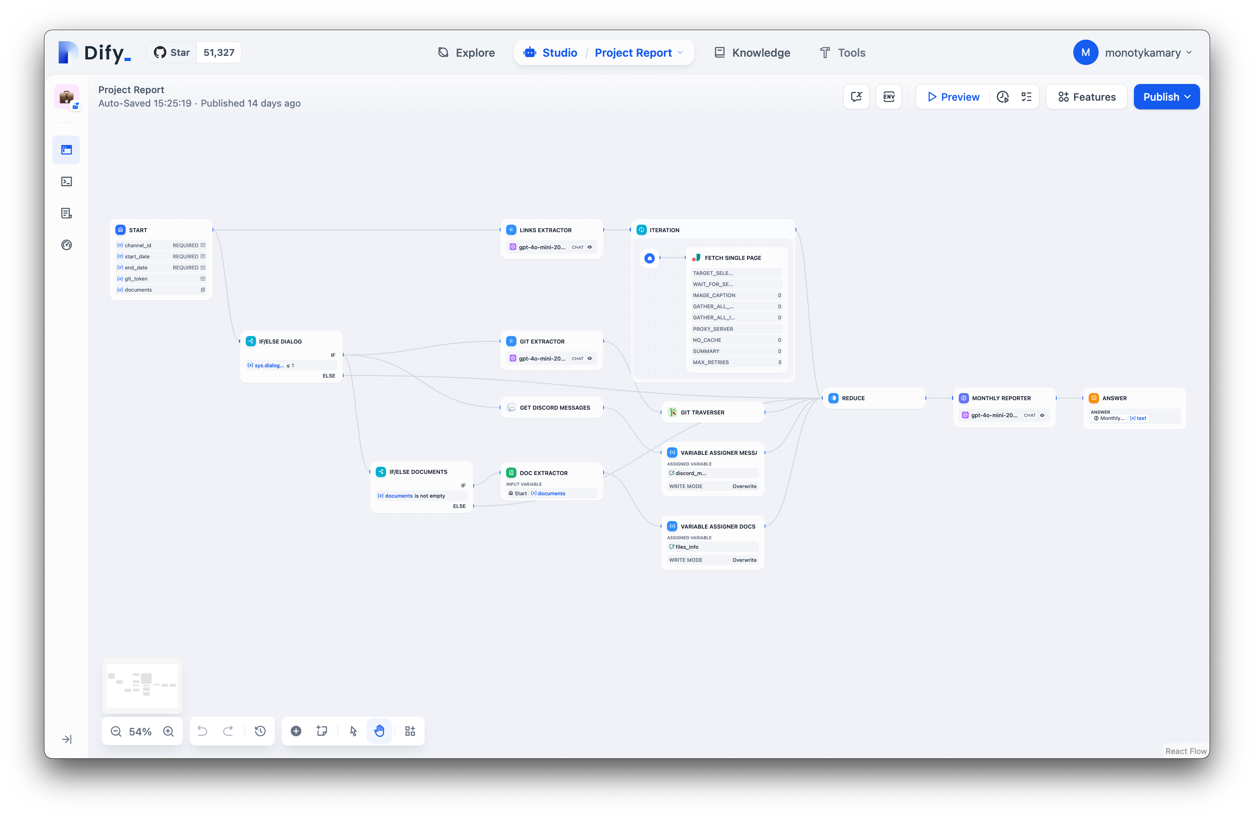Click the GitHub Star button
This screenshot has width=1254, height=817.
(172, 53)
